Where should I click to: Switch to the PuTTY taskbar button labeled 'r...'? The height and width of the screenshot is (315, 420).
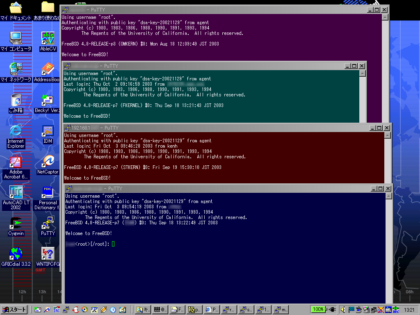(229, 310)
